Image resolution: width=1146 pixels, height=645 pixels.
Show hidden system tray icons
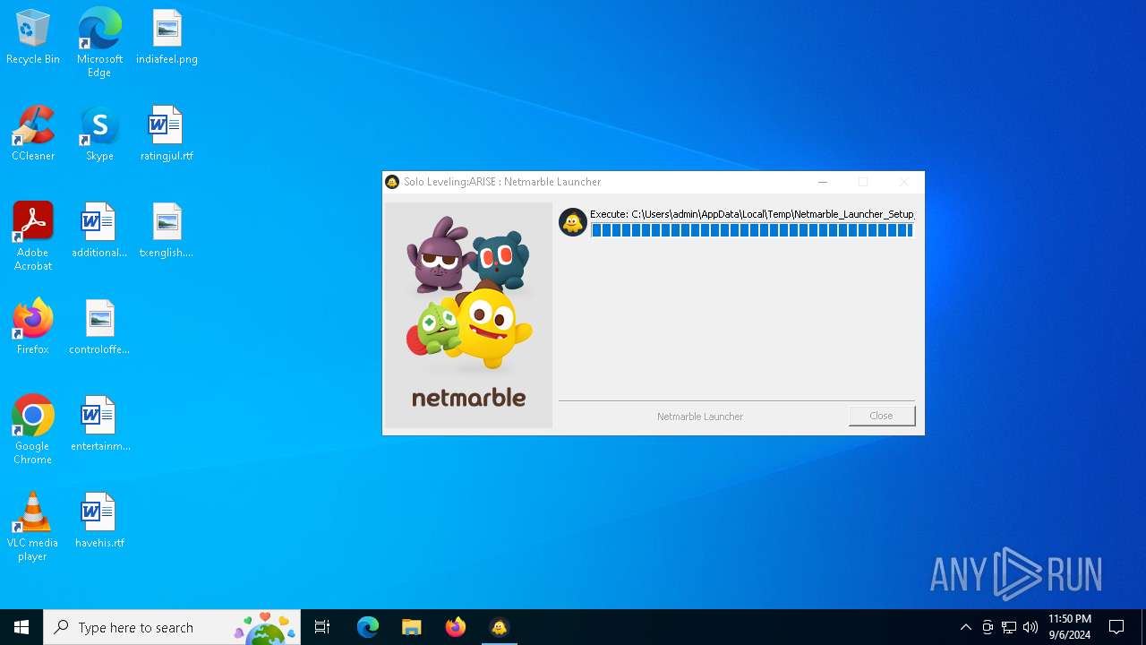[x=965, y=627]
